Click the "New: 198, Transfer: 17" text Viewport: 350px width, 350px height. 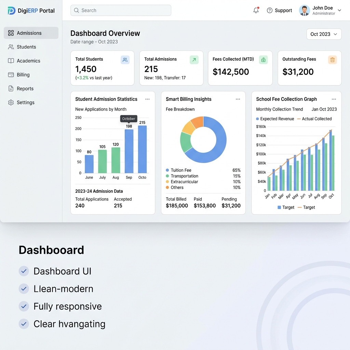pos(165,78)
